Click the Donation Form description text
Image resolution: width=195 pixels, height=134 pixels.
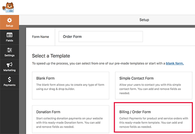pos(69,123)
